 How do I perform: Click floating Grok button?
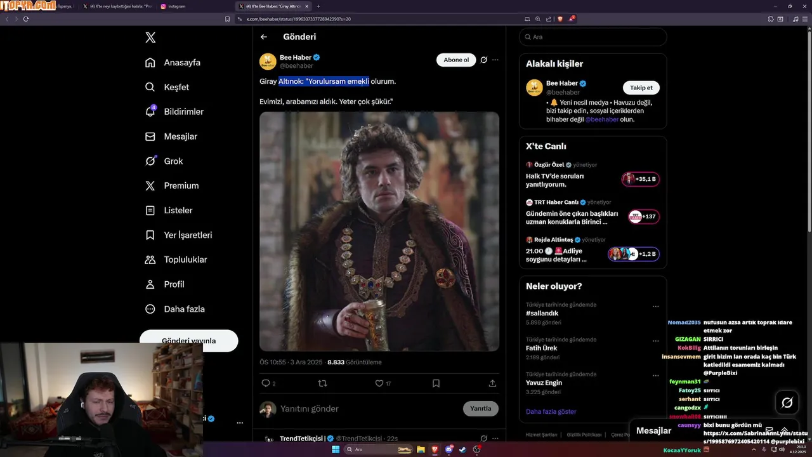point(787,402)
